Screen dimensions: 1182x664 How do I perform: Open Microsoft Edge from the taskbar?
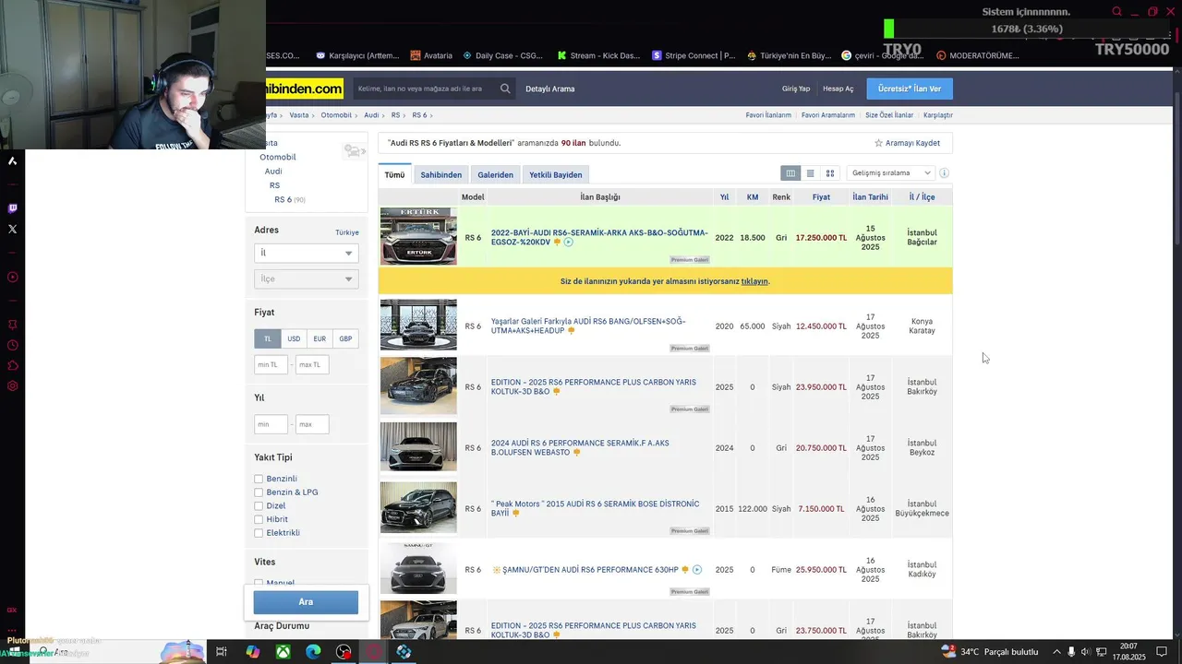pos(313,652)
